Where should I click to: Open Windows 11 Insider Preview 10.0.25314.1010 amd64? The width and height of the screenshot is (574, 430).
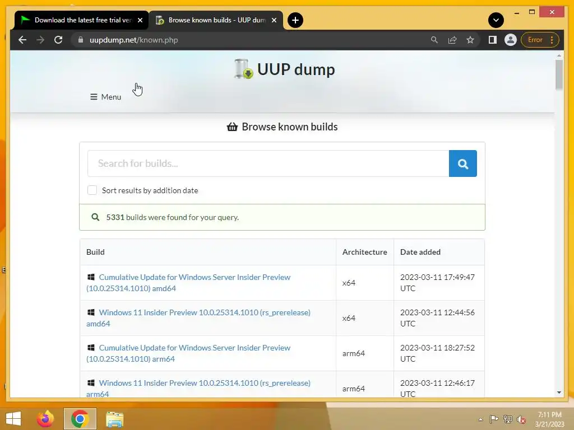(x=198, y=318)
